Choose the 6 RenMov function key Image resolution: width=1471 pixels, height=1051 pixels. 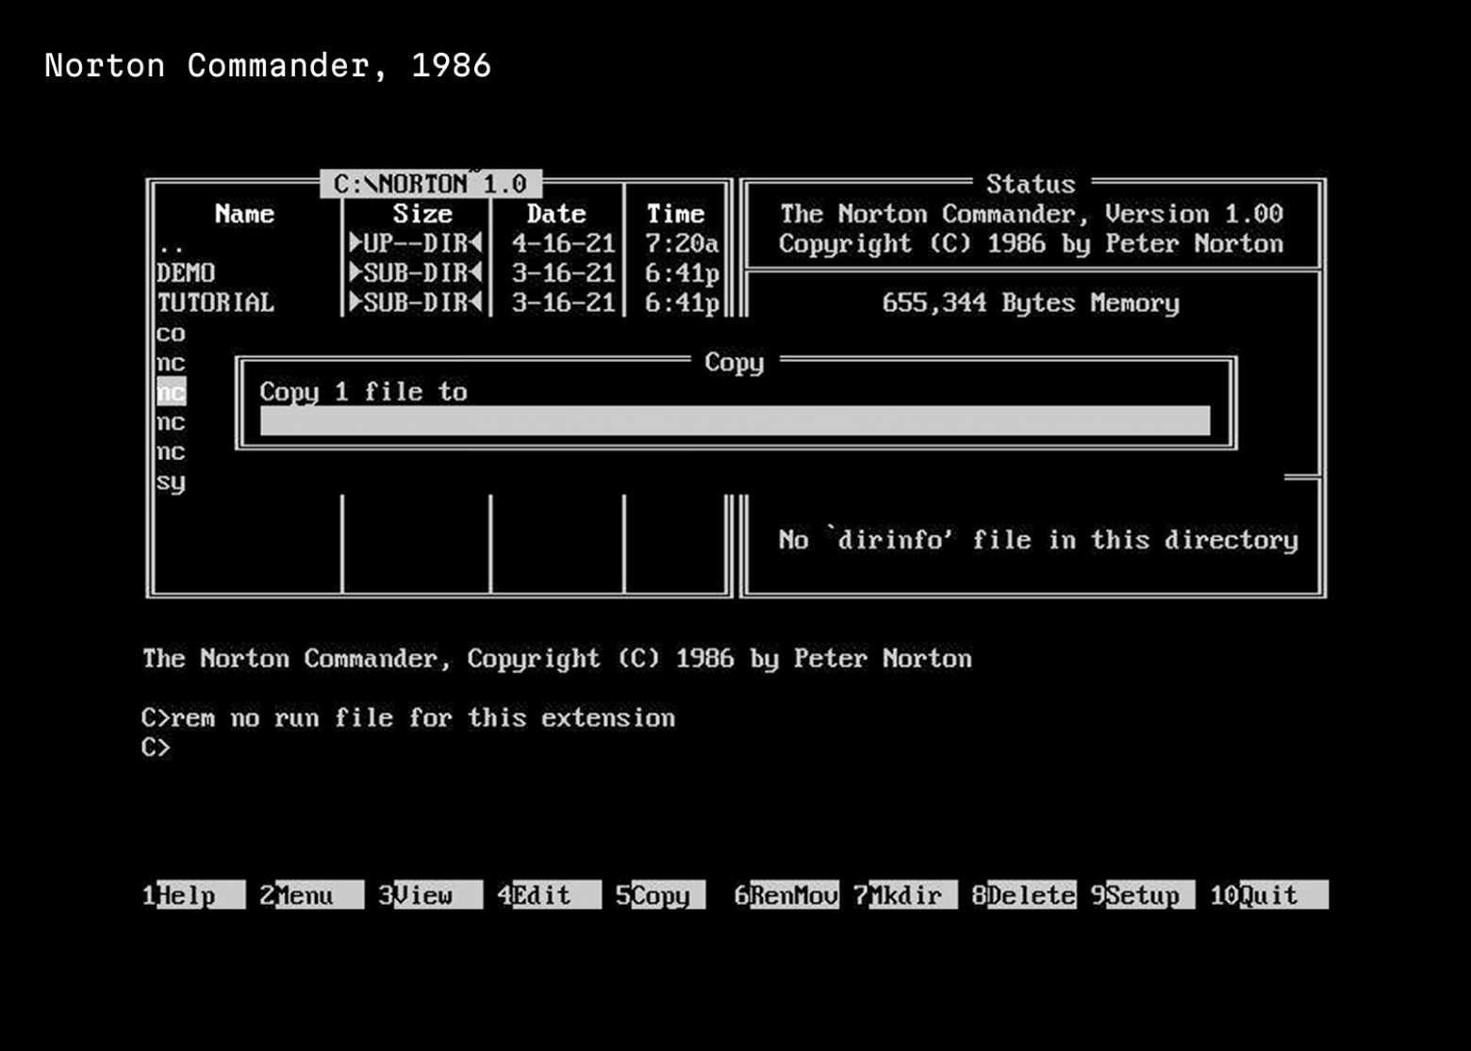[786, 895]
